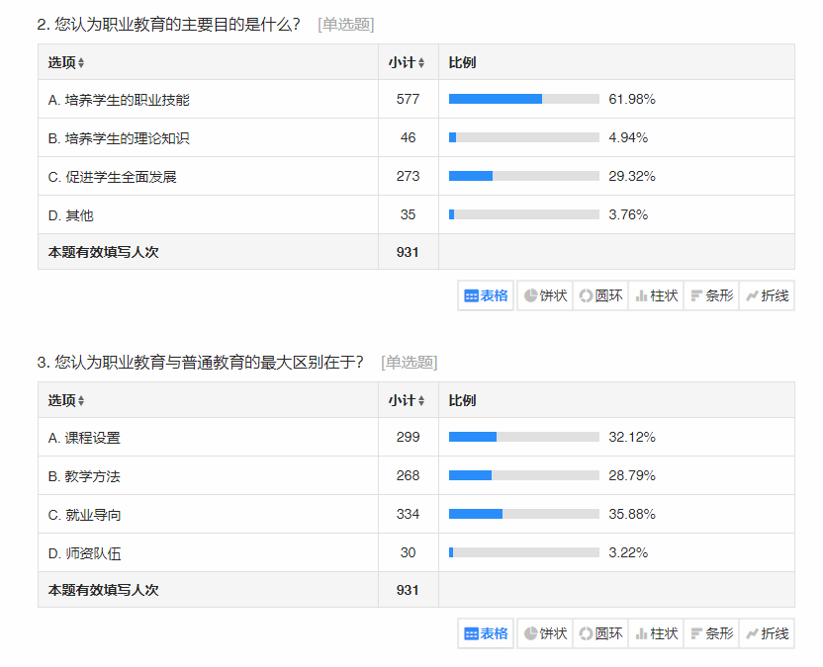Show question 2 as donut chart

tap(600, 295)
